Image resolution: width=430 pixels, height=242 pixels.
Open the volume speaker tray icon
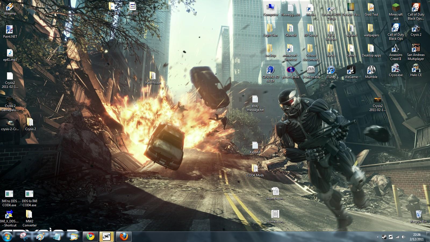click(x=403, y=237)
